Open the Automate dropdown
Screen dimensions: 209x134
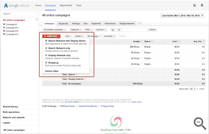click(x=109, y=36)
